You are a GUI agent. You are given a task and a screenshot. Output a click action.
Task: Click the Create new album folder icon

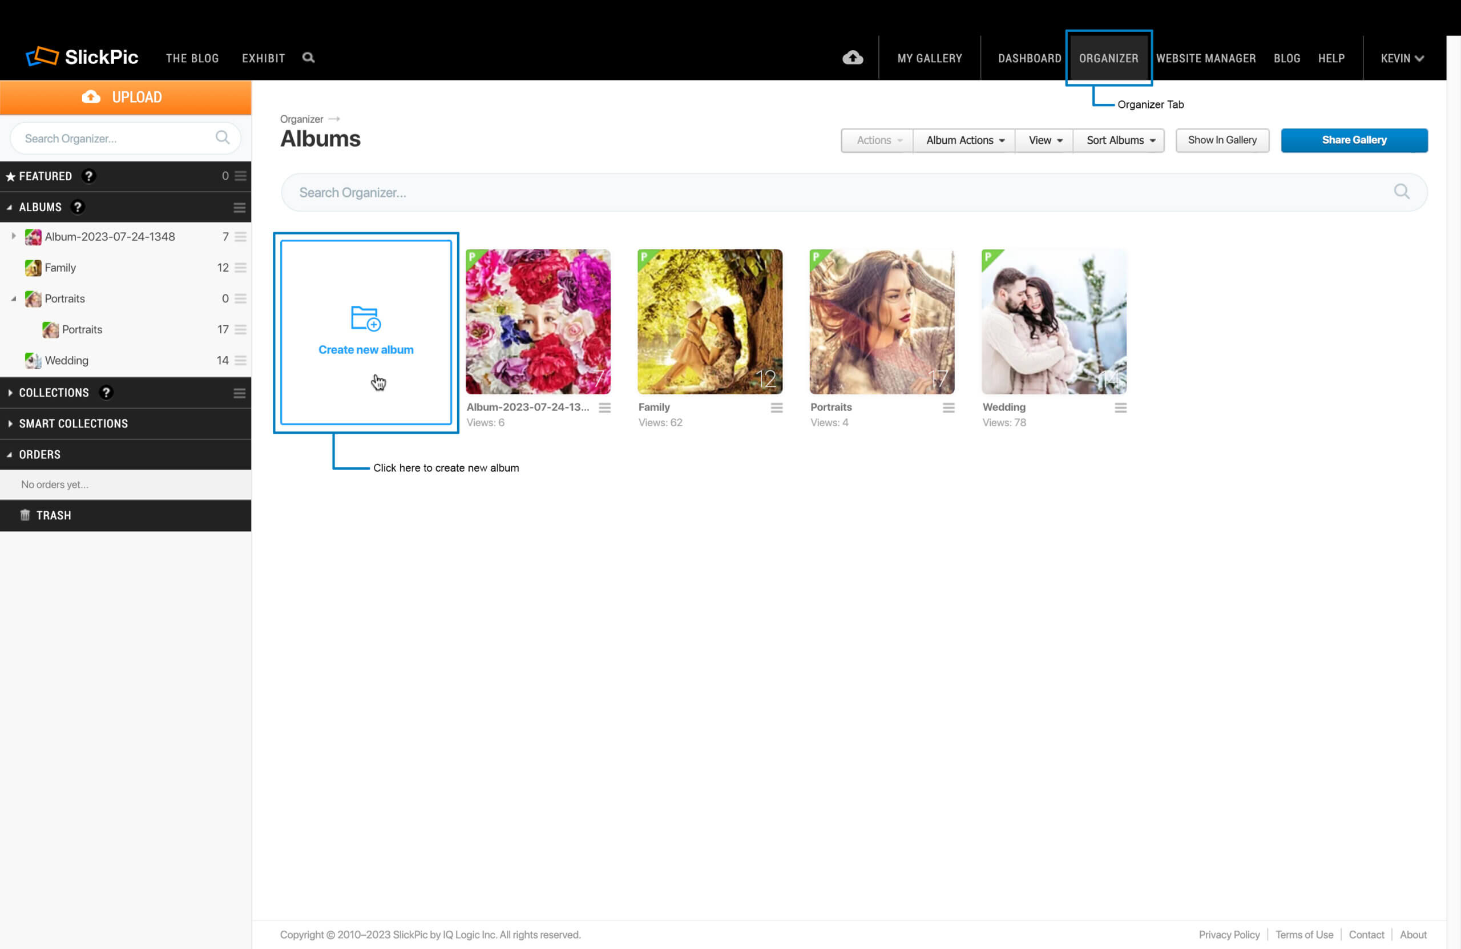click(x=365, y=318)
